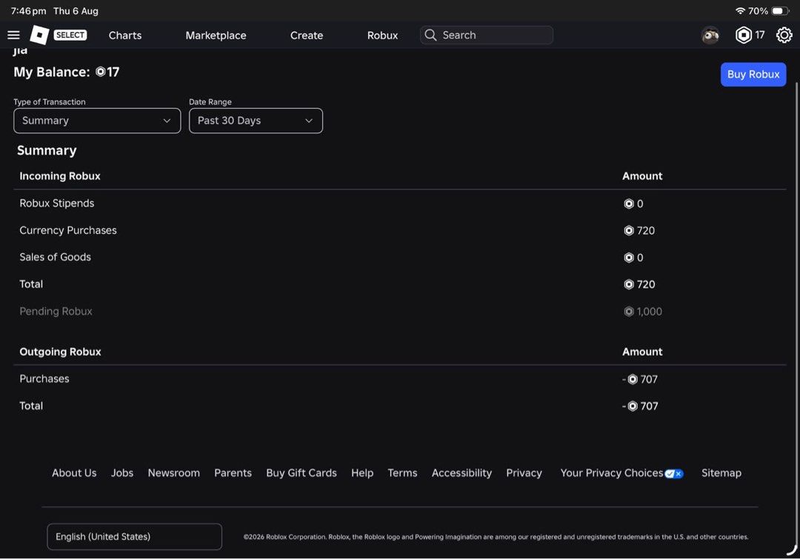Open the Sitemap footer link
This screenshot has width=800, height=559.
coord(721,473)
